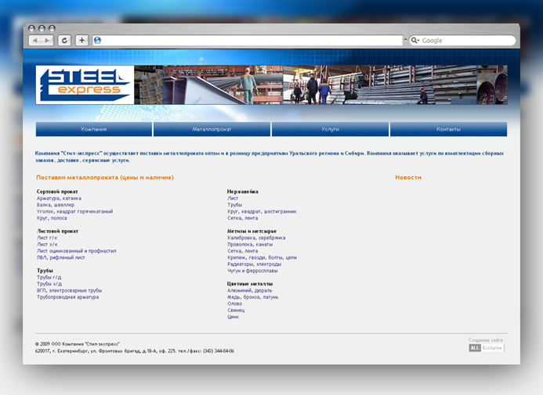This screenshot has height=395, width=543.
Task: Click the copyright ООО Компания Стил-экспресс text
Action: point(78,344)
